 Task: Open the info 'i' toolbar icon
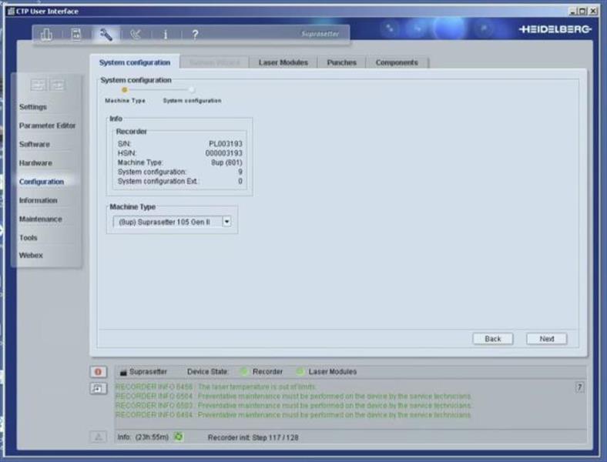click(x=166, y=35)
